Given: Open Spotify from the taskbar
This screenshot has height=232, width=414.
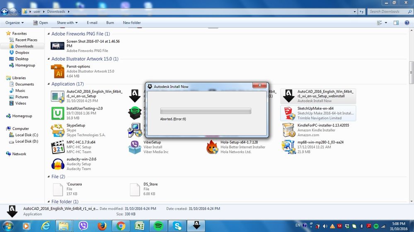Looking at the screenshot, I should (158, 226).
